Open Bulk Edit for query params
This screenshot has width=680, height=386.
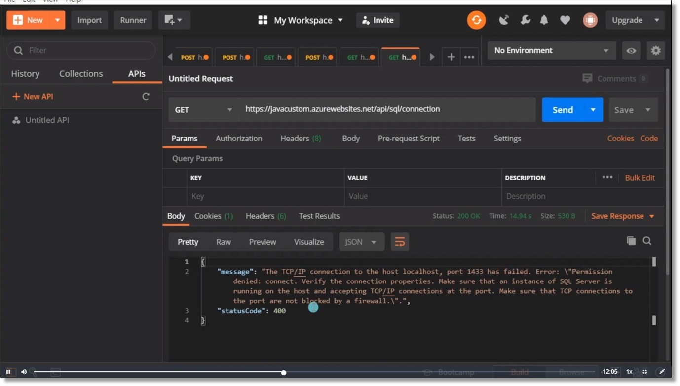coord(640,177)
